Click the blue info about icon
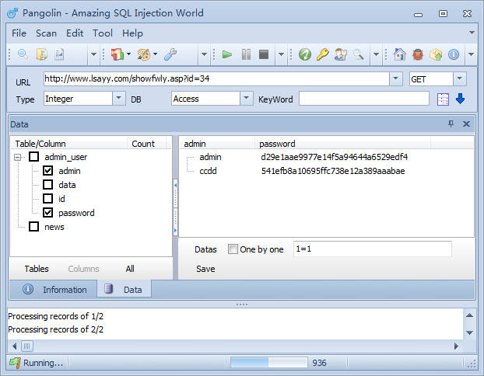 [x=454, y=54]
